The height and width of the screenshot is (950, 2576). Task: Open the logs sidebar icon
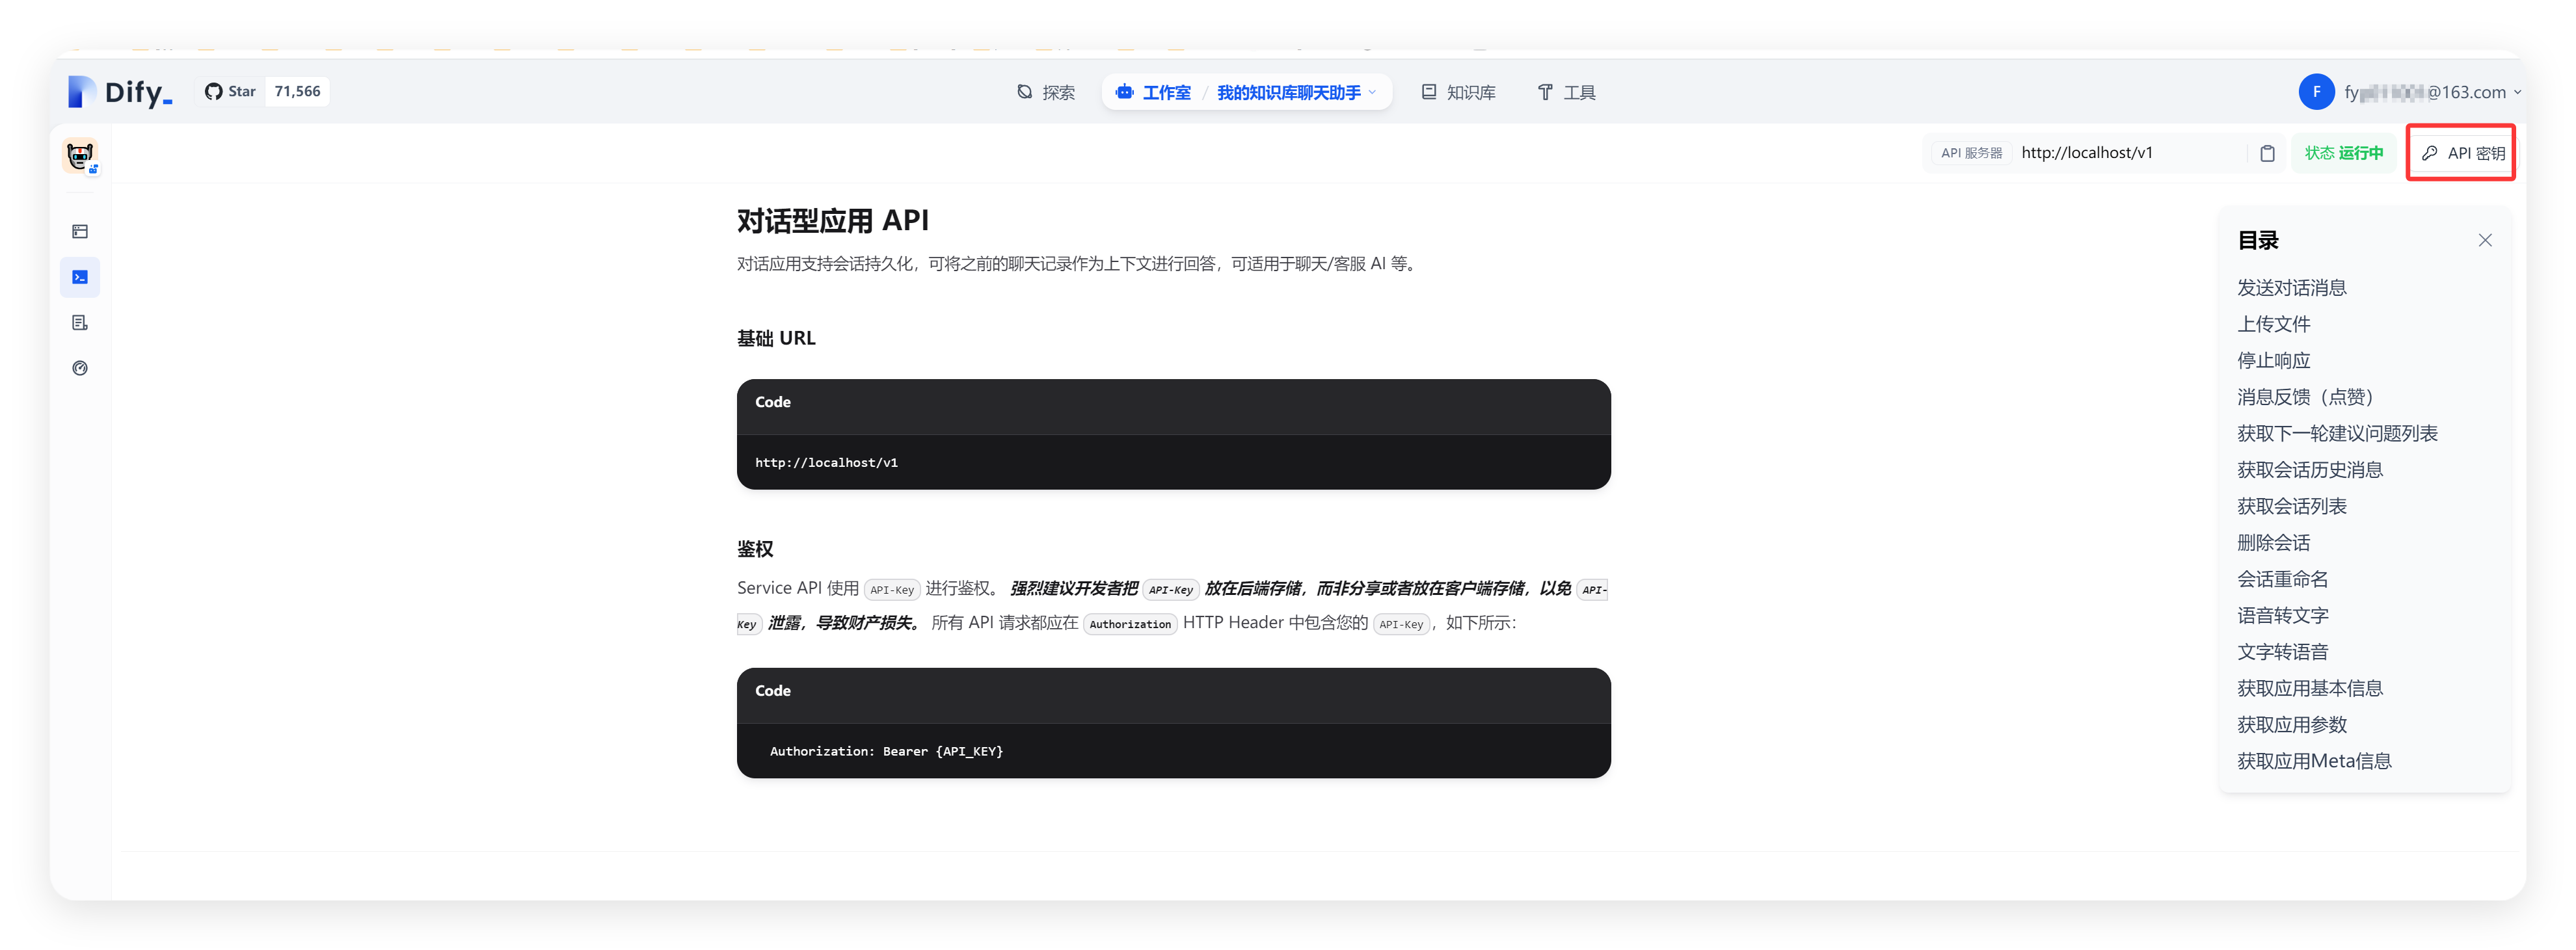pos(80,323)
